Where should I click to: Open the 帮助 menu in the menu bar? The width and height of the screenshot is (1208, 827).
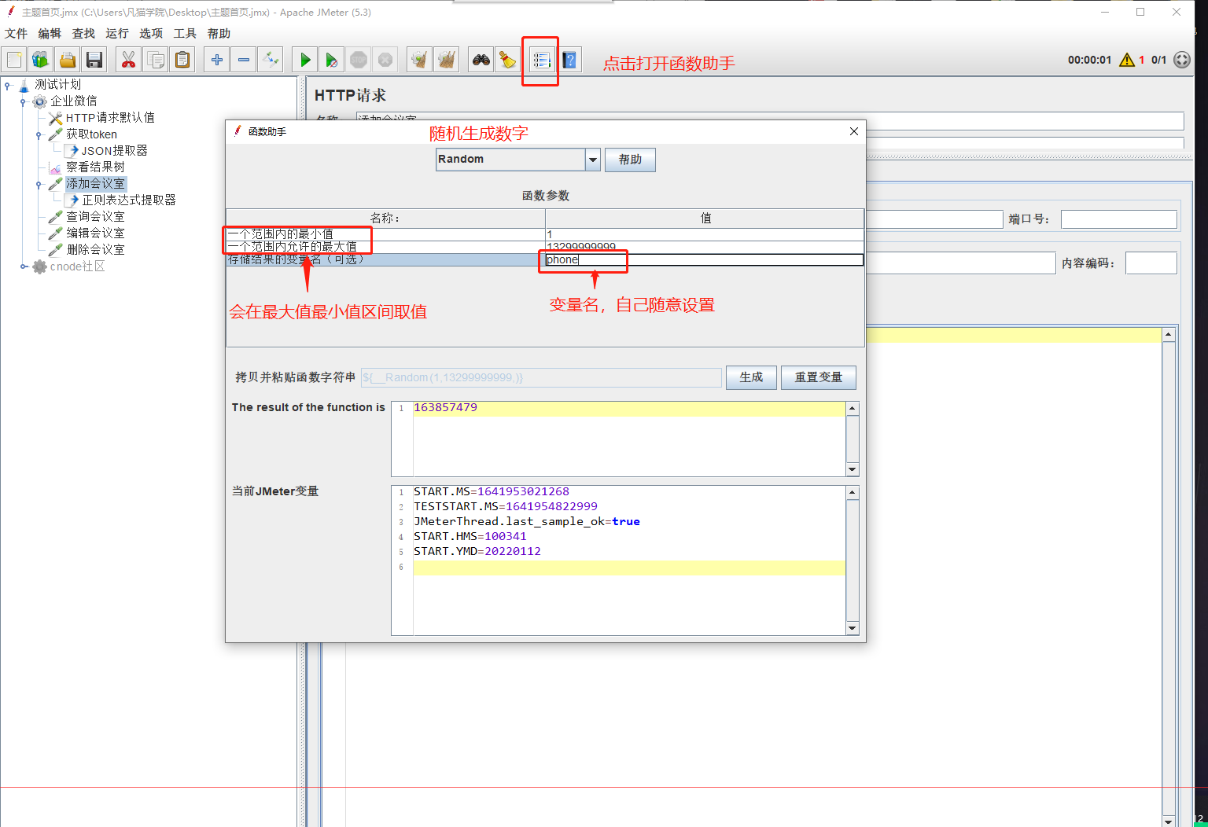(x=219, y=34)
